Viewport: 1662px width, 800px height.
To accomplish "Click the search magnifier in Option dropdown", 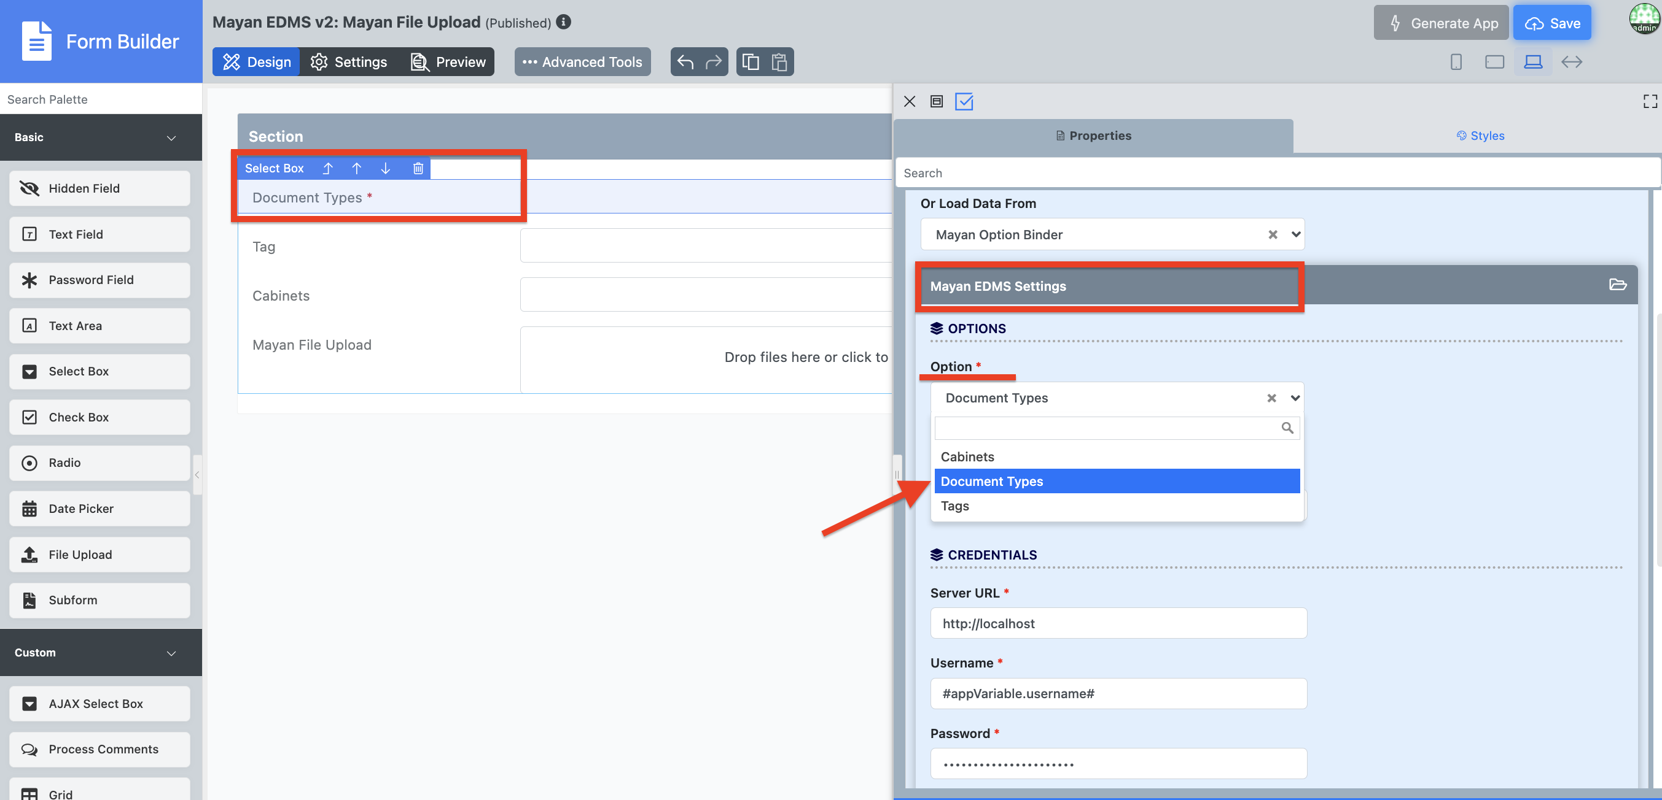I will pos(1287,428).
